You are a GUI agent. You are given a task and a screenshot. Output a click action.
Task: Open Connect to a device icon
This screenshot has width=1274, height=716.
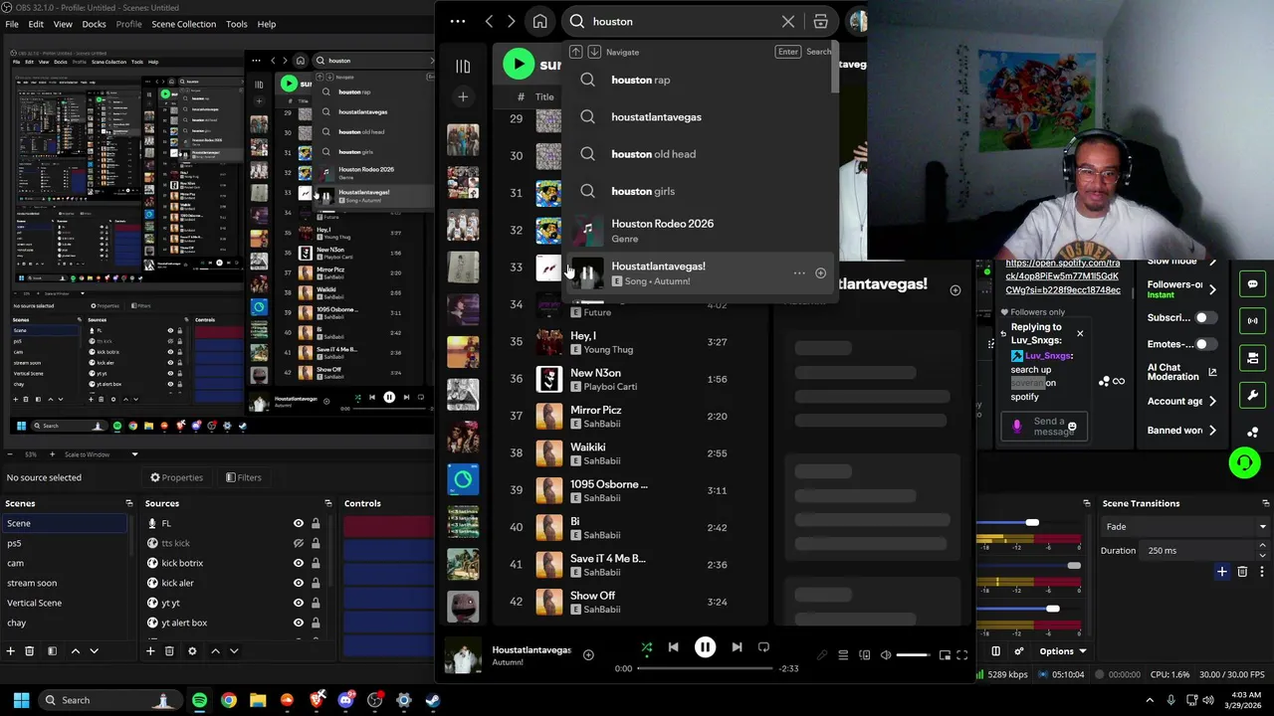pos(864,655)
